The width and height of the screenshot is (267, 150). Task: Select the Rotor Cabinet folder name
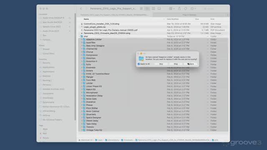tap(93, 111)
